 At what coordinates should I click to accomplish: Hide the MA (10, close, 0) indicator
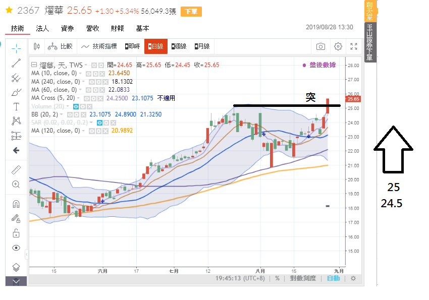click(88, 74)
